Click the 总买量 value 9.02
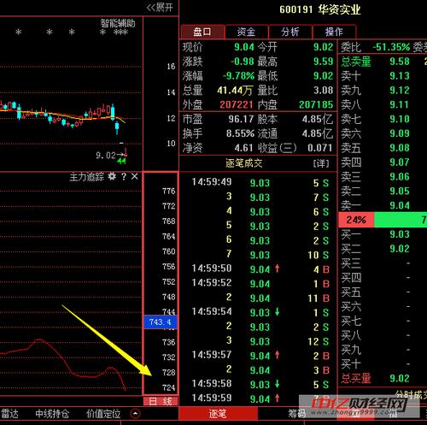Screen dimensions: 427x425 click(x=400, y=379)
